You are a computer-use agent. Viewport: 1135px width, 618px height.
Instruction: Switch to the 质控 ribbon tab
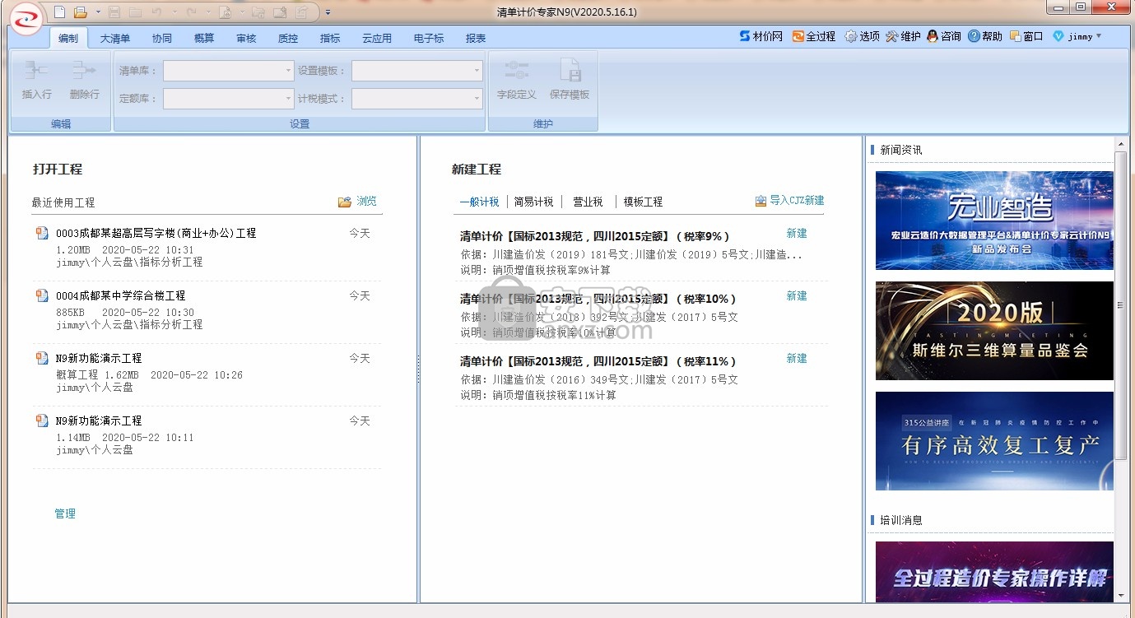[x=288, y=38]
